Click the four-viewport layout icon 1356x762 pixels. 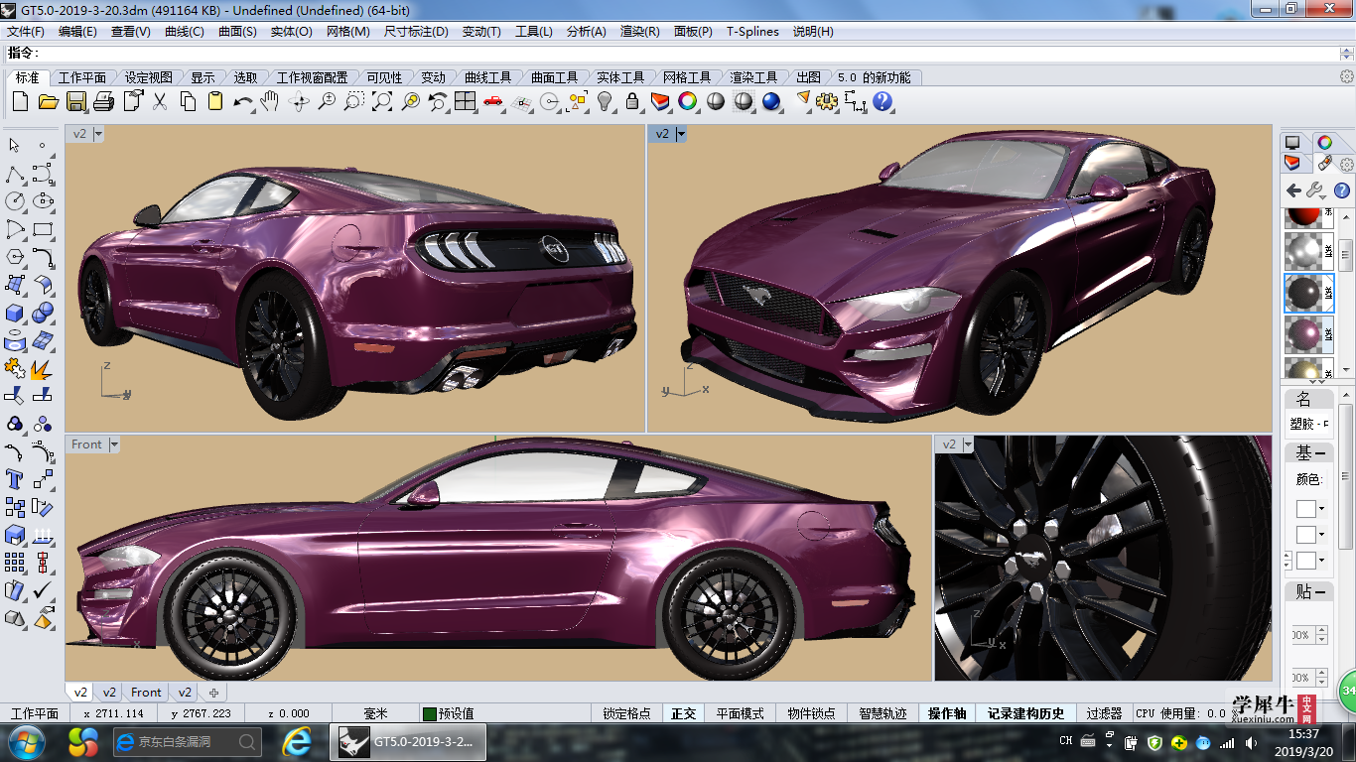tap(466, 101)
